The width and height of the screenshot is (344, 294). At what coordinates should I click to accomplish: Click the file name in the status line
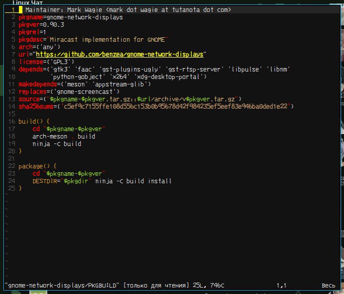point(62,286)
